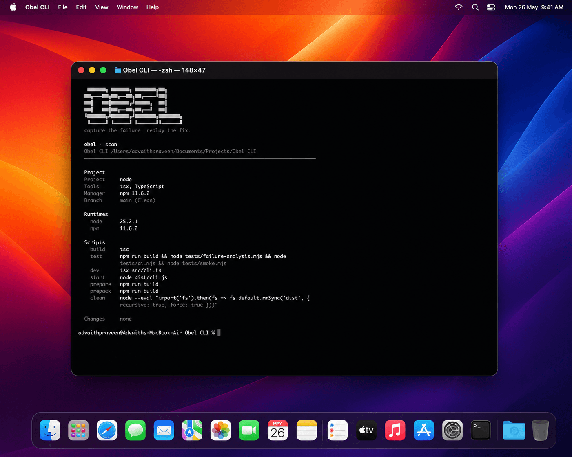Maximize the terminal with green button

point(103,70)
